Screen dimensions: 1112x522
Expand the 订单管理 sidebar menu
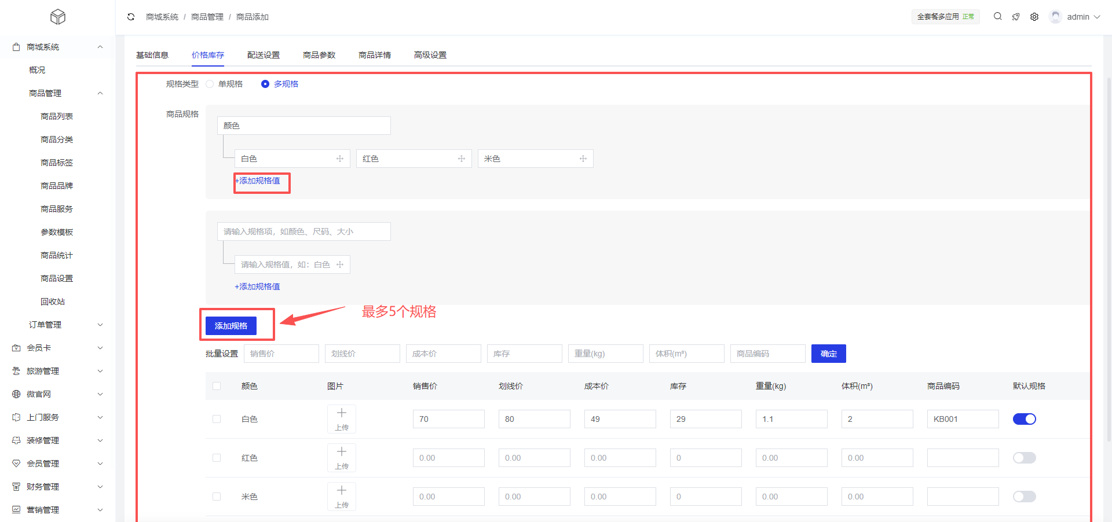pos(64,325)
